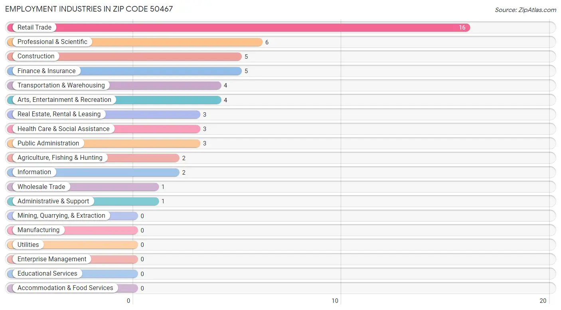The height and width of the screenshot is (310, 561).
Task: Select the Public Administration label
Action: click(48, 143)
